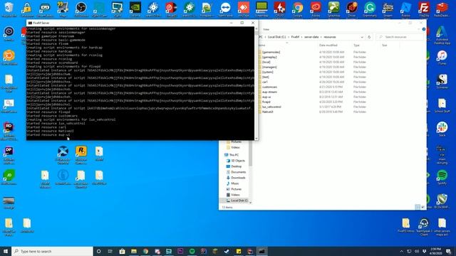Open the Slack desktop shortcut

point(442,129)
